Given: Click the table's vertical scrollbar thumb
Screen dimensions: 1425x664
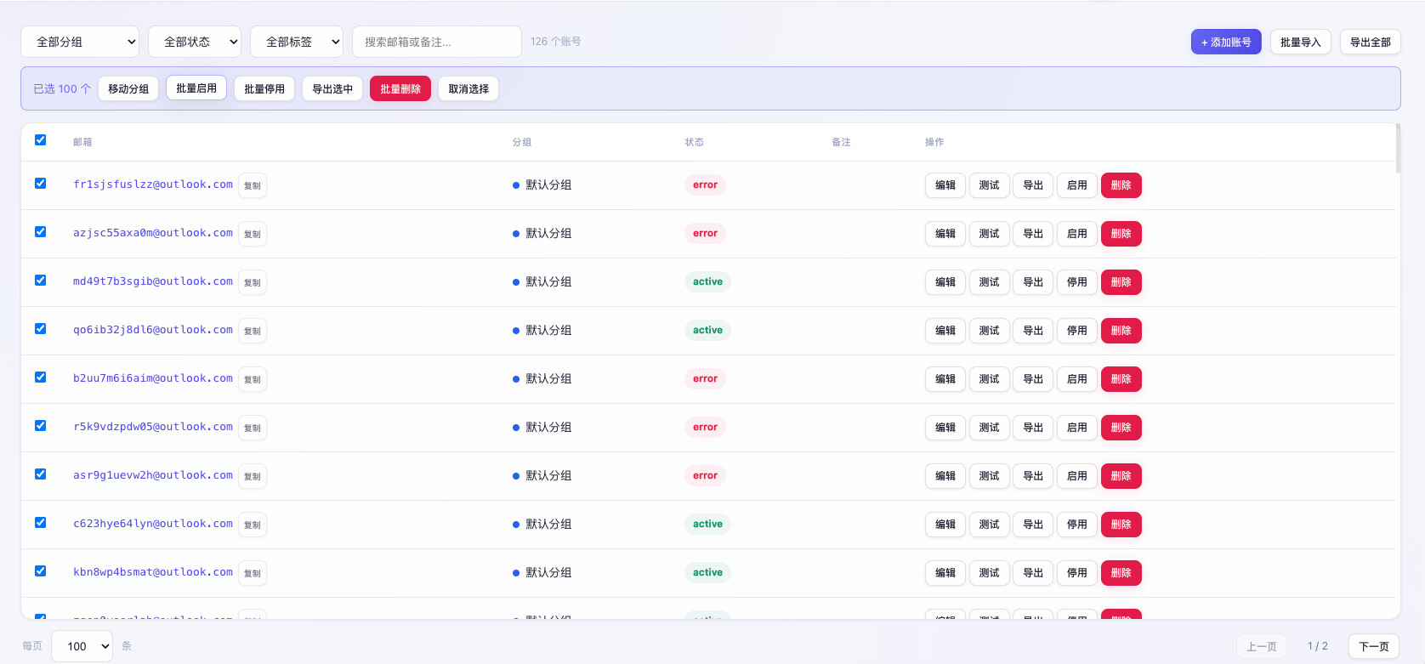Looking at the screenshot, I should pos(1398,149).
